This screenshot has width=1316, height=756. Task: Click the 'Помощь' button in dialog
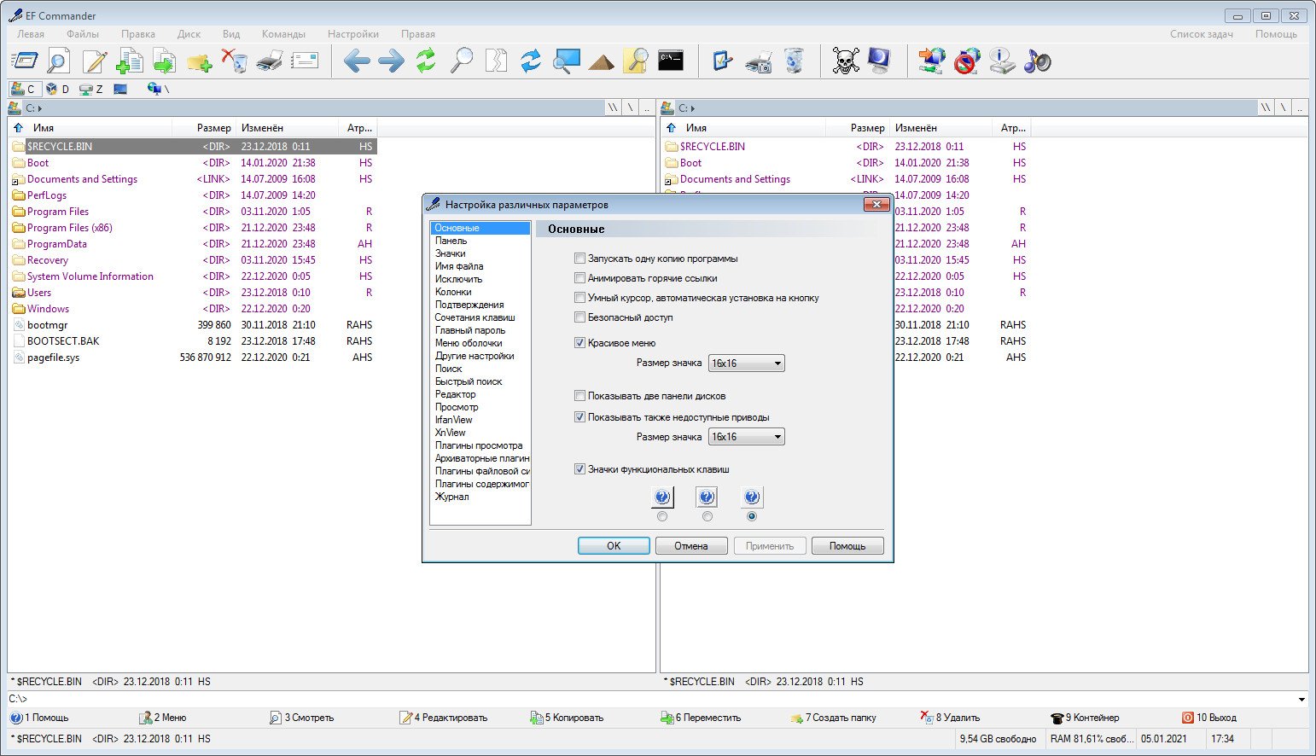pos(847,546)
